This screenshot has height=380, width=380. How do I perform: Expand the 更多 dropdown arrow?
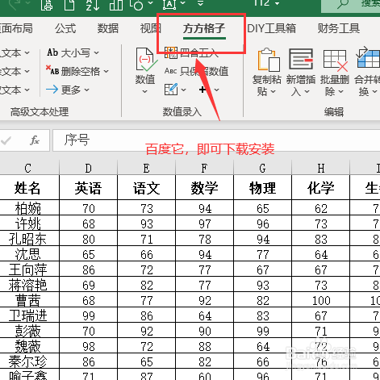[86, 90]
